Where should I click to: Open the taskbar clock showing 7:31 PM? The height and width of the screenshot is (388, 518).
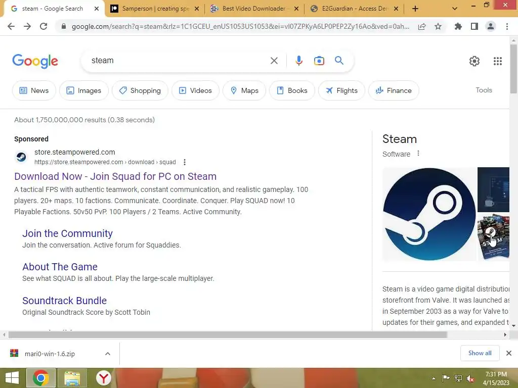coord(496,378)
